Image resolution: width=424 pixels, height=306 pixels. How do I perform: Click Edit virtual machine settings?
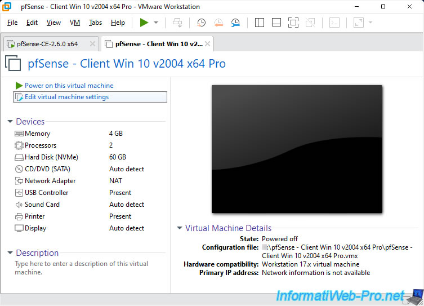coord(90,97)
